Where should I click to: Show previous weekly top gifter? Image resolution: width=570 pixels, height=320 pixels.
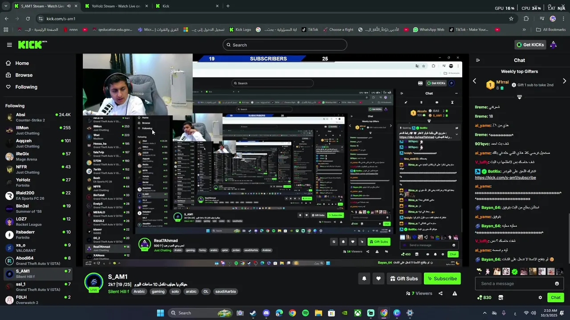click(474, 81)
